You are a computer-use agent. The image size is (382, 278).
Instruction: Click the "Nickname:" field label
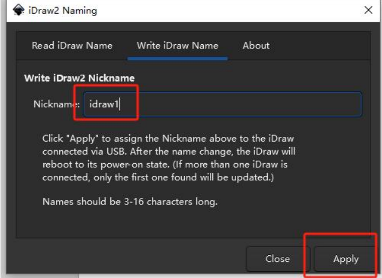(56, 104)
